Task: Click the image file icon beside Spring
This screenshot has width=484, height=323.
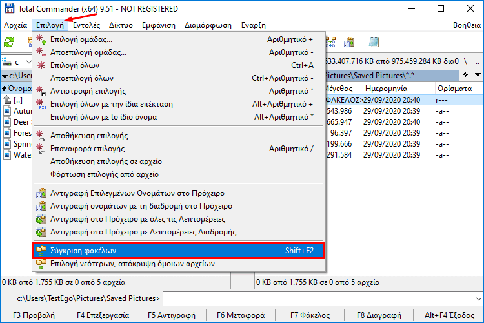Action: (7, 144)
